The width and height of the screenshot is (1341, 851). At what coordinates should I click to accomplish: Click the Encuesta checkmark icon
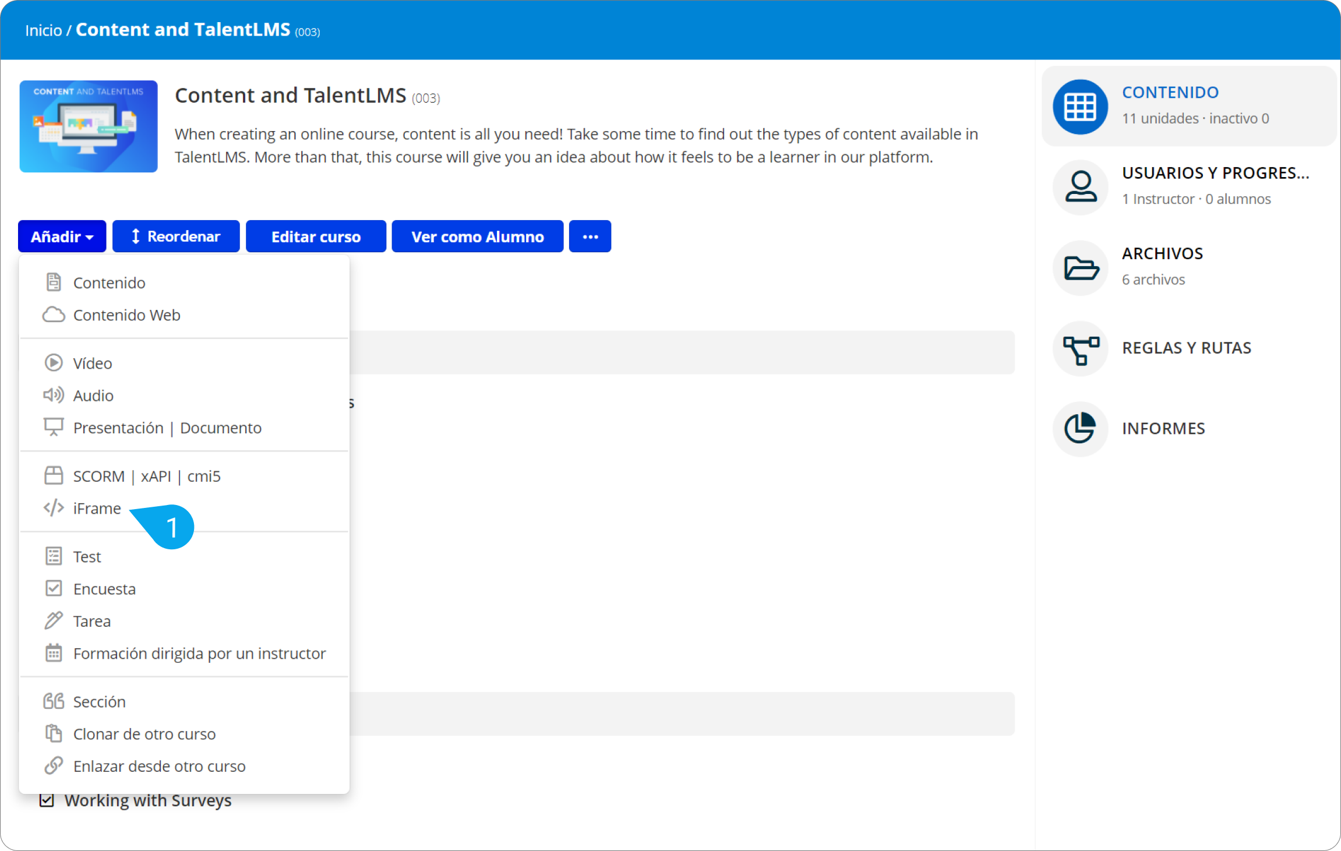tap(54, 588)
